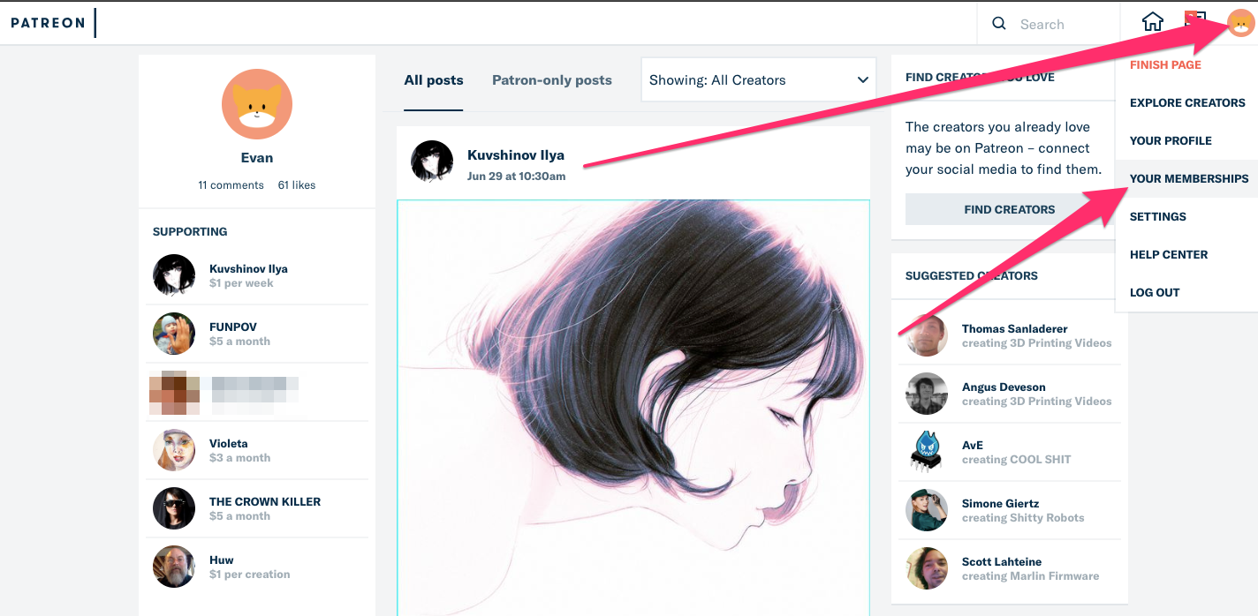Open THE CROWN KILLER name link
The image size is (1258, 616).
265,501
